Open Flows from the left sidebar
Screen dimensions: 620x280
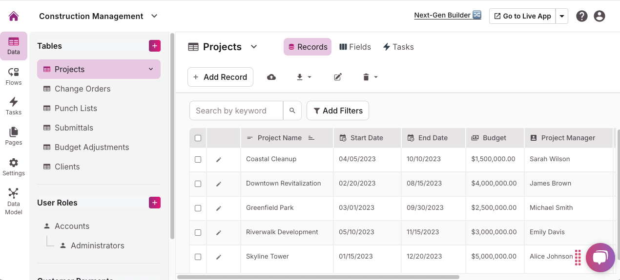pyautogui.click(x=14, y=76)
